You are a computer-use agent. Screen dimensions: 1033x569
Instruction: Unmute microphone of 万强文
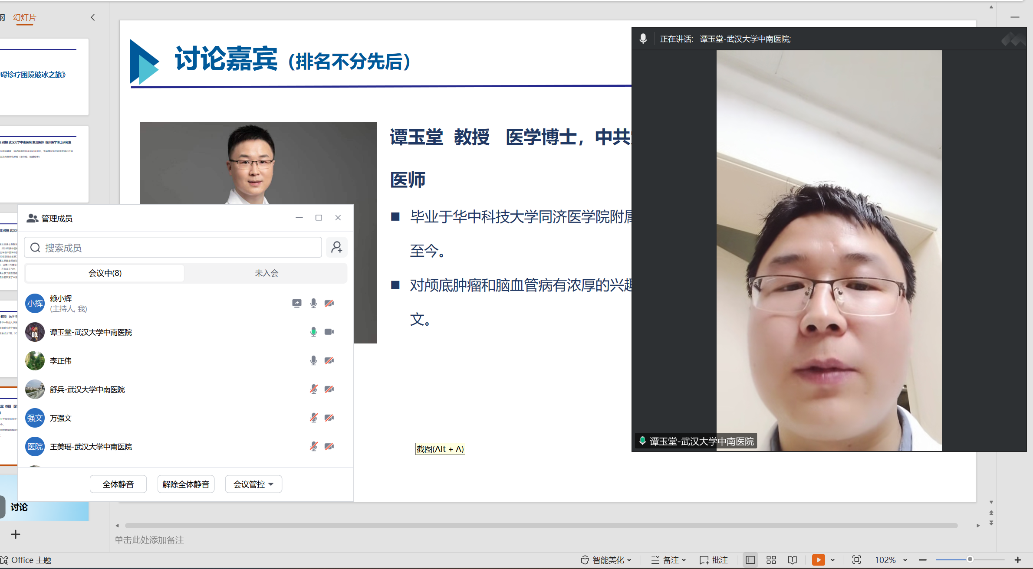313,418
